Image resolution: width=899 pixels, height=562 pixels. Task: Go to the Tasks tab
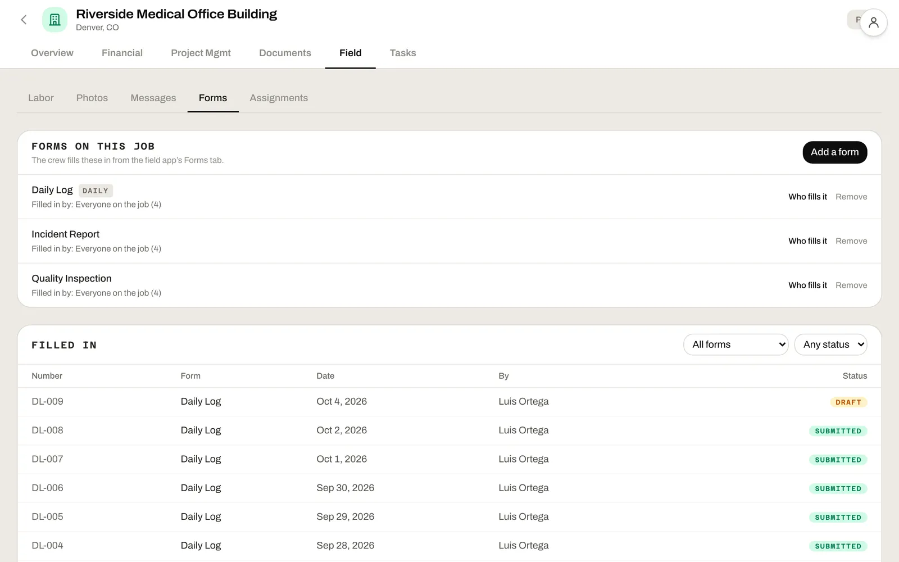(403, 53)
